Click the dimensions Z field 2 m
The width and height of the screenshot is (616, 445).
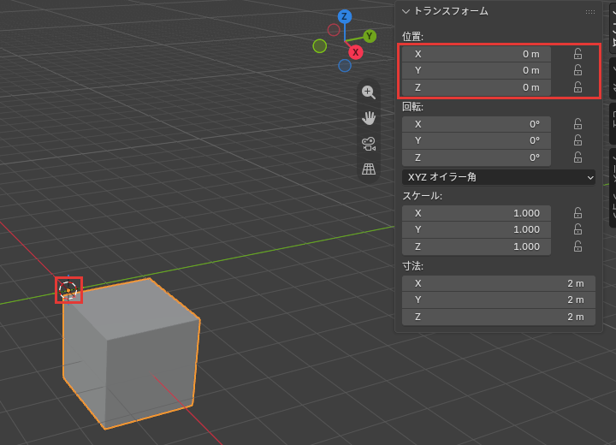point(499,317)
